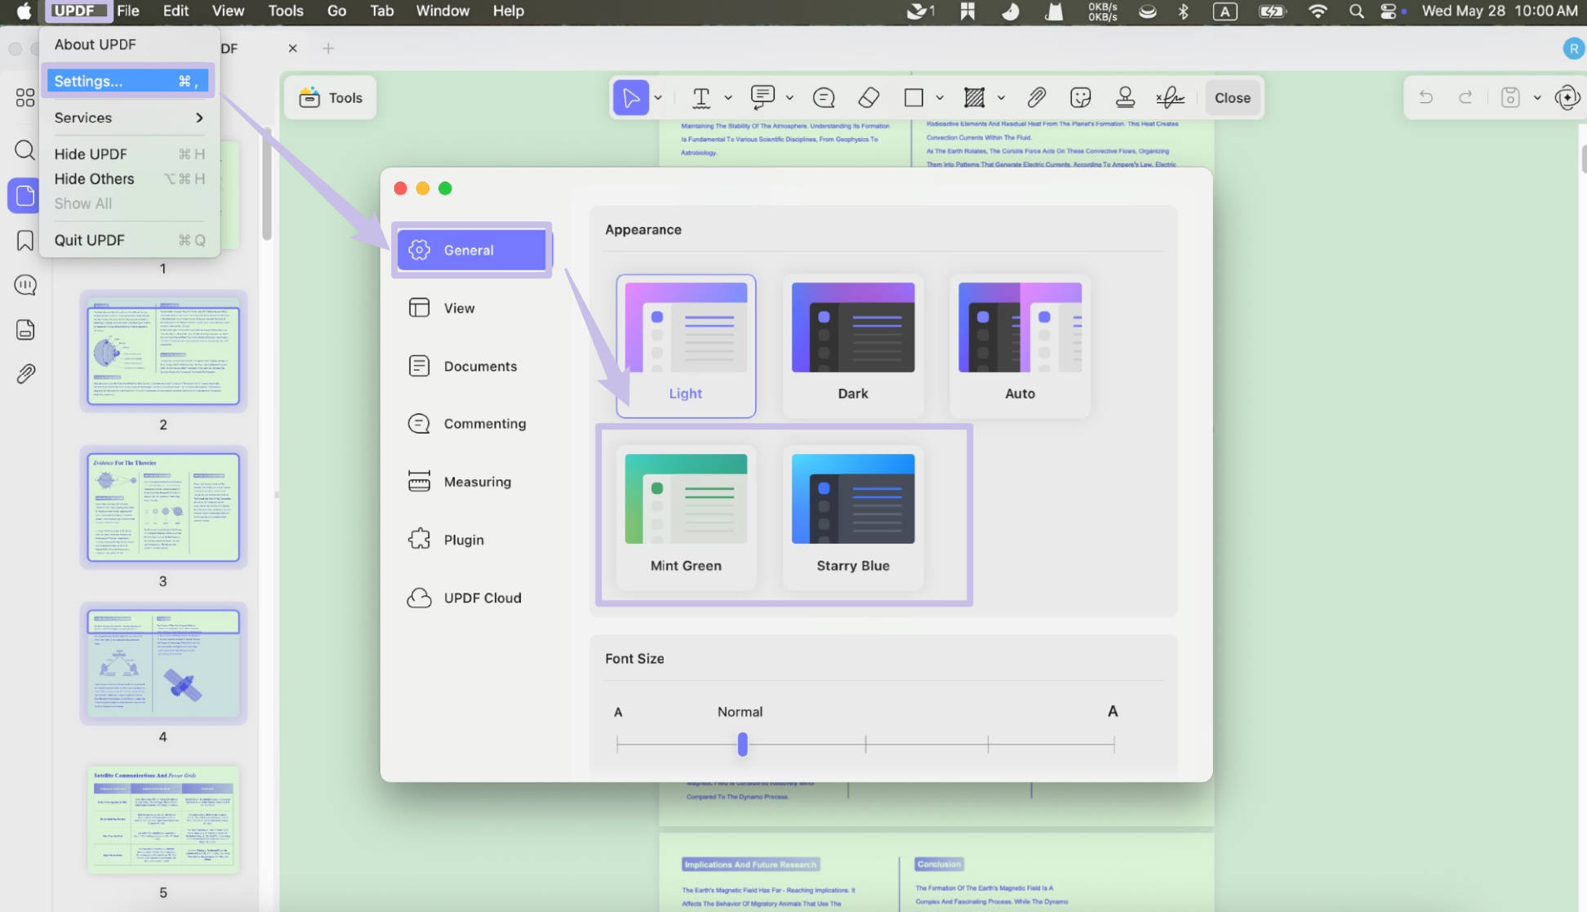Open the Tools panel button
Viewport: 1587px width, 912px height.
(x=331, y=98)
